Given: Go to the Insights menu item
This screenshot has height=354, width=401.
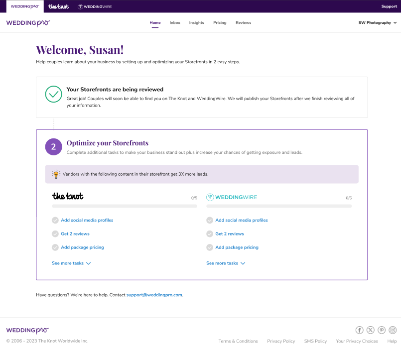Looking at the screenshot, I should tap(196, 23).
